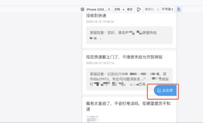Open the 不节流 throttling dropdown
Image resolution: width=203 pixels, height=123 pixels.
167,9
